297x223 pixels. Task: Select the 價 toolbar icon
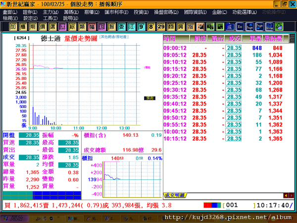point(43,27)
